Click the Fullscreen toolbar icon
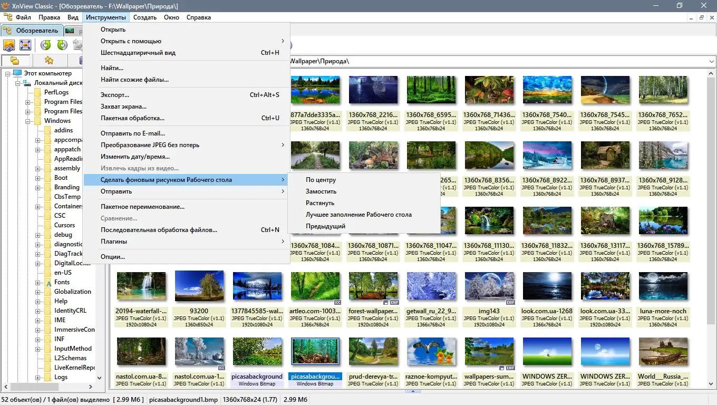Image resolution: width=717 pixels, height=405 pixels. tap(25, 45)
